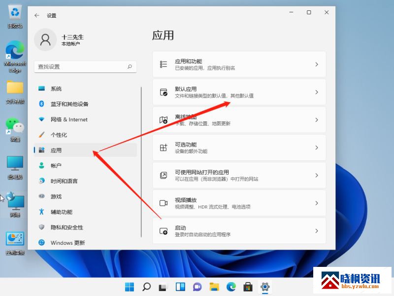Open 视频播放 settings card
Image resolution: width=394 pixels, height=296 pixels.
click(239, 203)
